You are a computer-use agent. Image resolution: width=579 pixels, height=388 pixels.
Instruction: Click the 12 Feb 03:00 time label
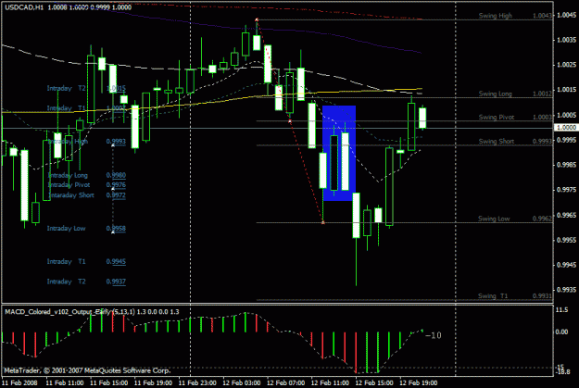click(242, 382)
